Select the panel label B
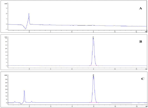 click(x=141, y=42)
